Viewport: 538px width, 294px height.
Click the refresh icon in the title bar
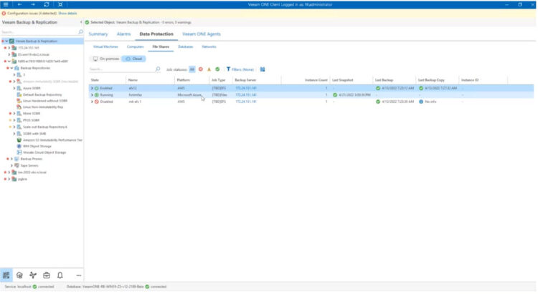click(x=47, y=4)
